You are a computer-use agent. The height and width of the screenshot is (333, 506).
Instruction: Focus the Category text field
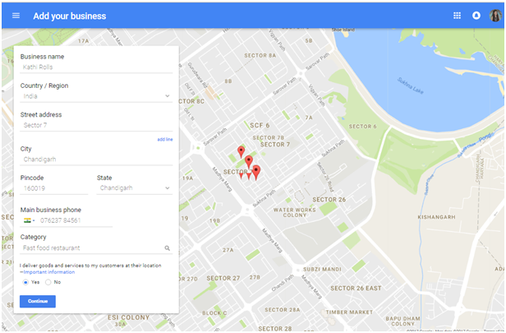[x=92, y=248]
